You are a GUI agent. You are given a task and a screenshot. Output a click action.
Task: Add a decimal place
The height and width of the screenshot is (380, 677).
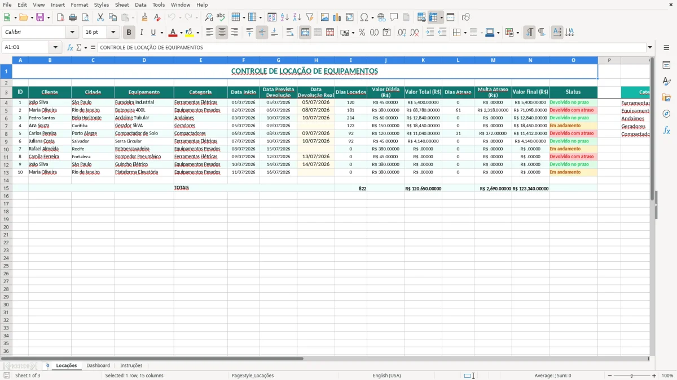(x=402, y=33)
